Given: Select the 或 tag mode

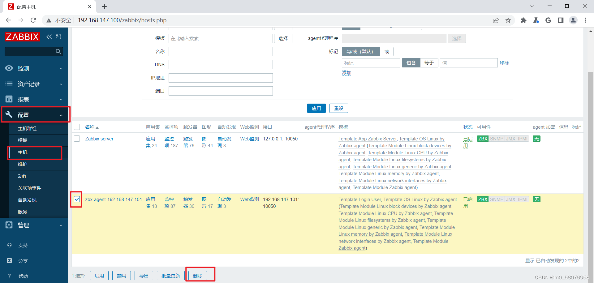Looking at the screenshot, I should (x=387, y=52).
